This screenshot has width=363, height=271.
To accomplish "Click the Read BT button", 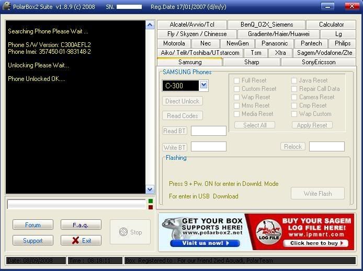I will tap(175, 131).
